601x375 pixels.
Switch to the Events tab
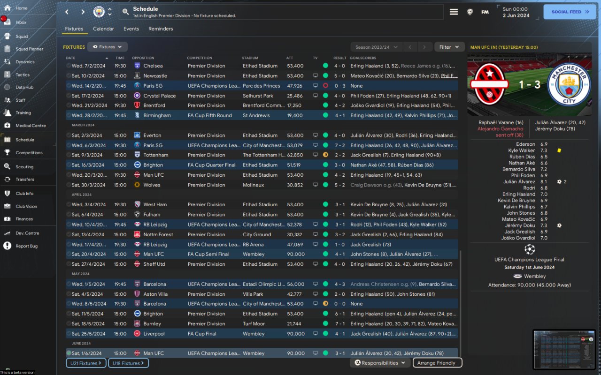(131, 29)
